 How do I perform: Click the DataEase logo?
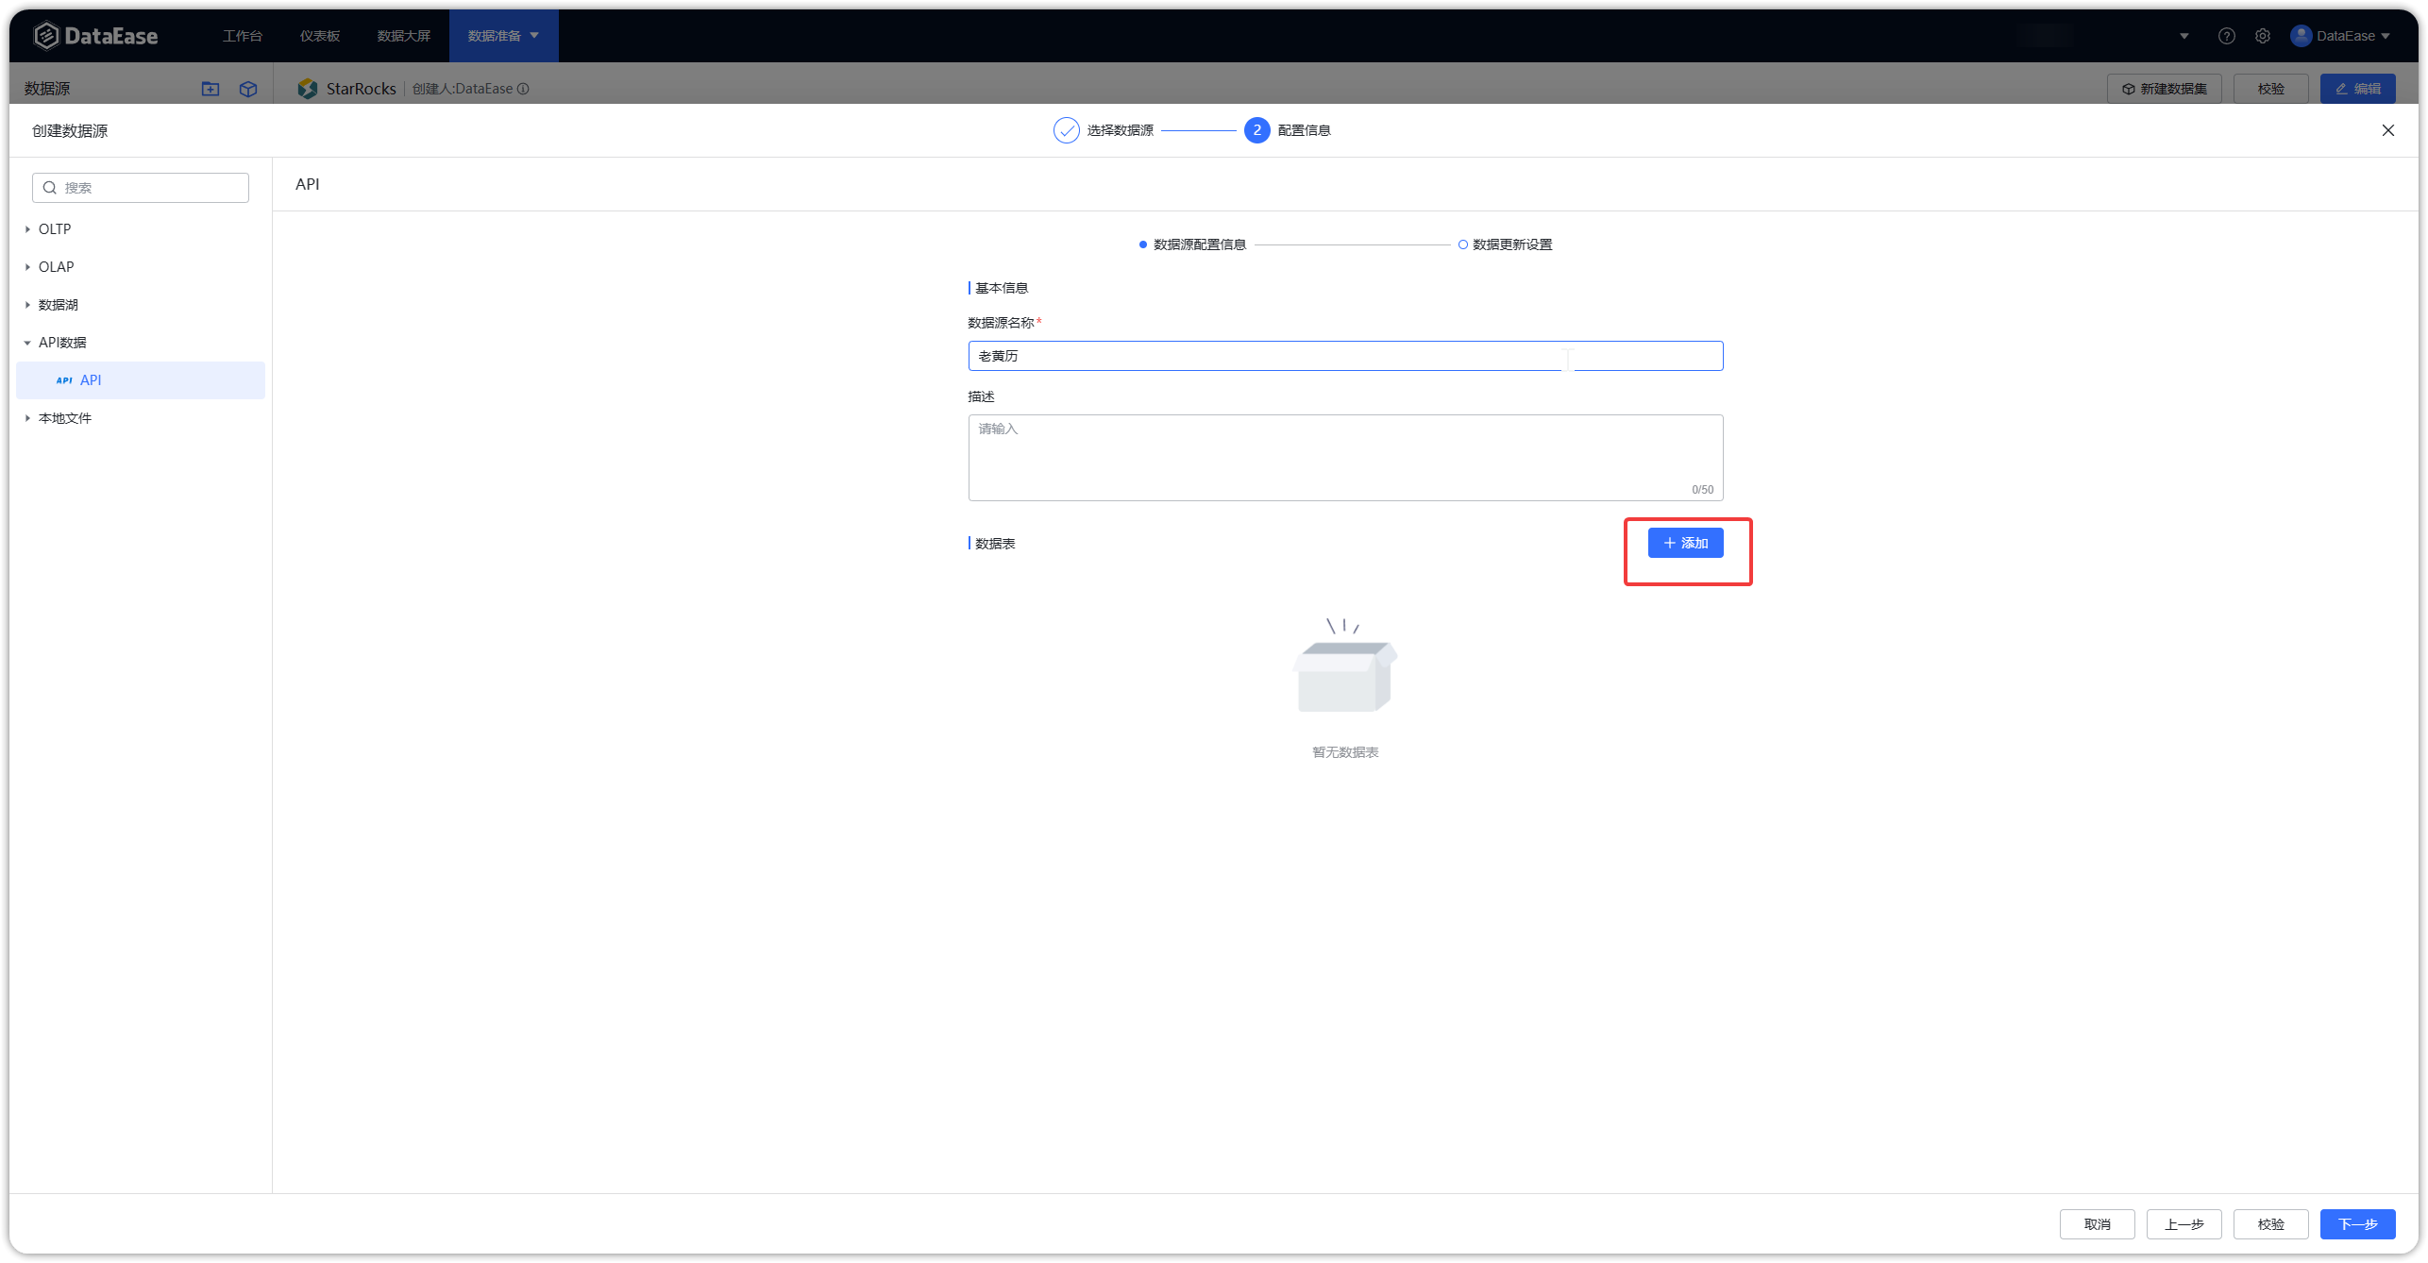pyautogui.click(x=94, y=35)
